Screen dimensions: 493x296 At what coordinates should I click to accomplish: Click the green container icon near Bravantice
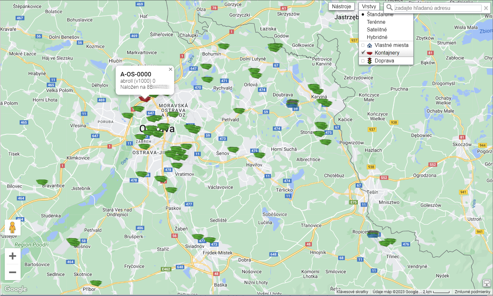[x=42, y=182]
